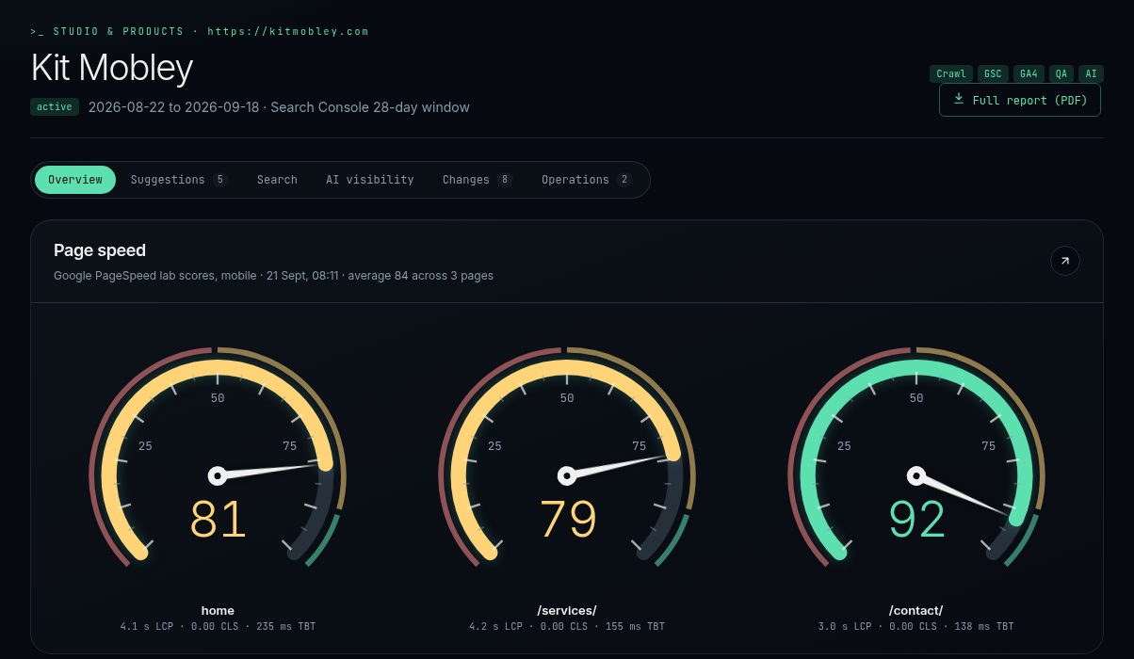Screen dimensions: 1134x659
Task: Click the Suggestions count badge 5
Action: pos(220,180)
